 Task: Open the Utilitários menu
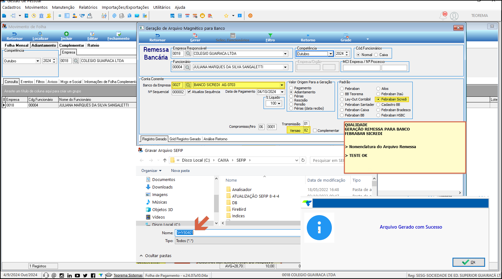[x=162, y=7]
